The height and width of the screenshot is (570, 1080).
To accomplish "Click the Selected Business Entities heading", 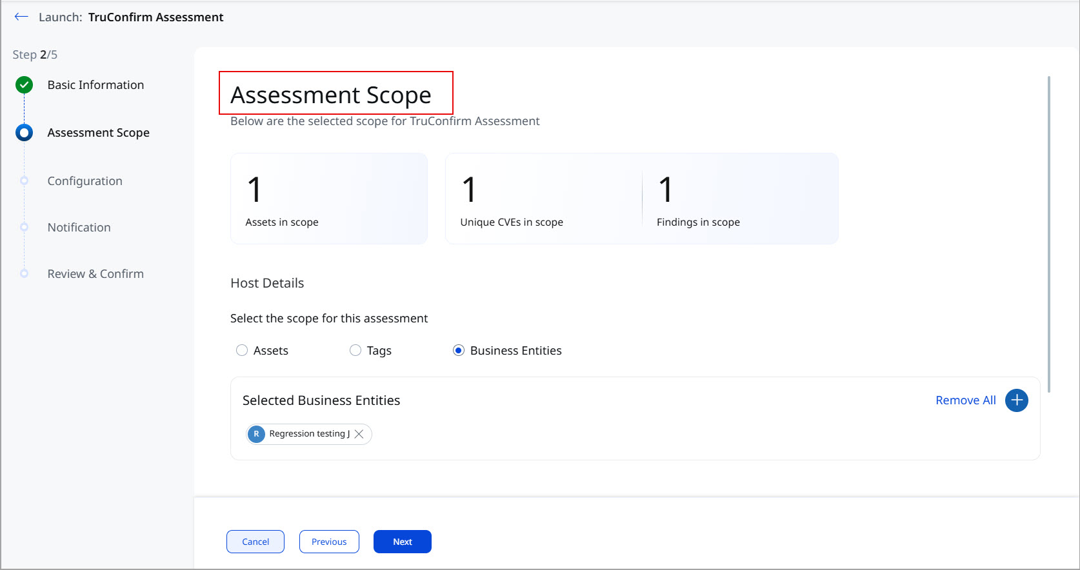I will (321, 400).
